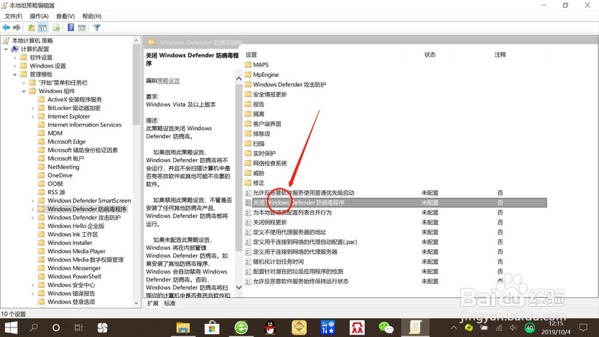
Task: Click the 状态 column header
Action: tap(429, 54)
